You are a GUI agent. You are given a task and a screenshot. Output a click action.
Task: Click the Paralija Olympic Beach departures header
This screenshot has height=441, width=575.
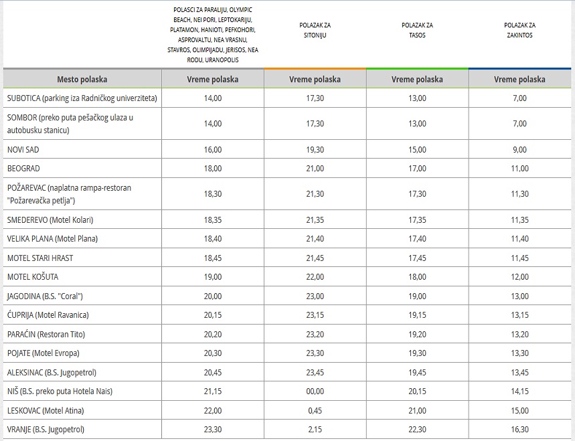(213, 35)
